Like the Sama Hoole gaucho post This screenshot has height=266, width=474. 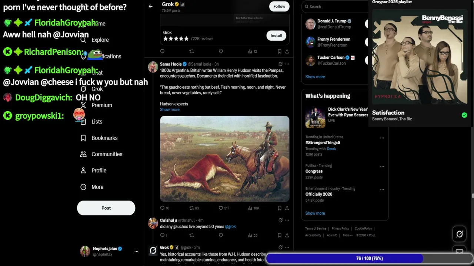click(221, 208)
